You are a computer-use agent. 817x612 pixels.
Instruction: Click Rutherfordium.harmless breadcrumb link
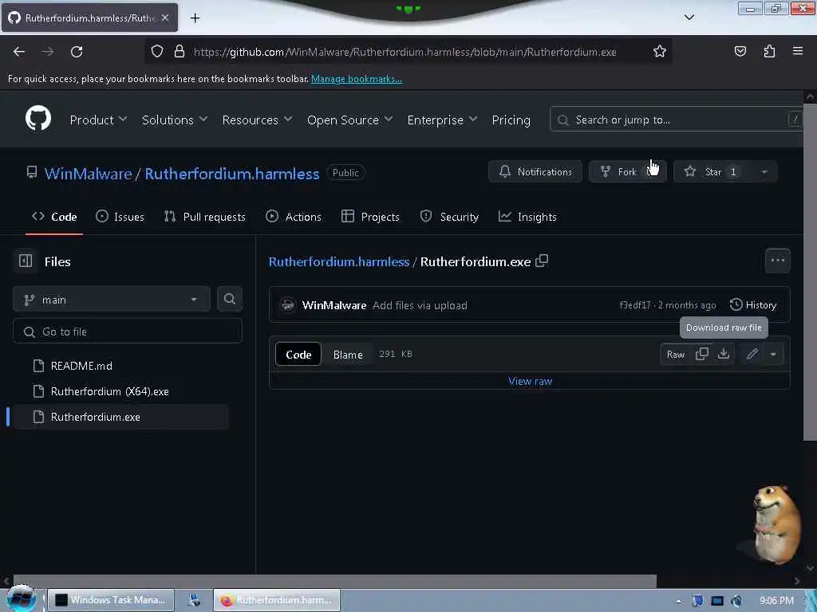(338, 261)
